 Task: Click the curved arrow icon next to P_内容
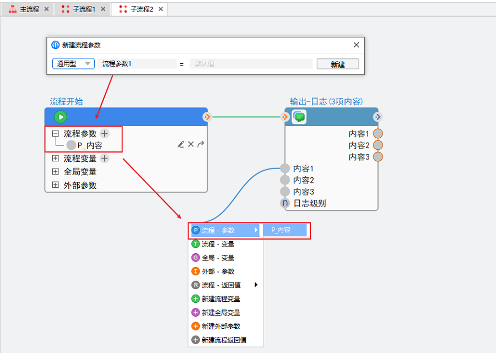tap(201, 144)
